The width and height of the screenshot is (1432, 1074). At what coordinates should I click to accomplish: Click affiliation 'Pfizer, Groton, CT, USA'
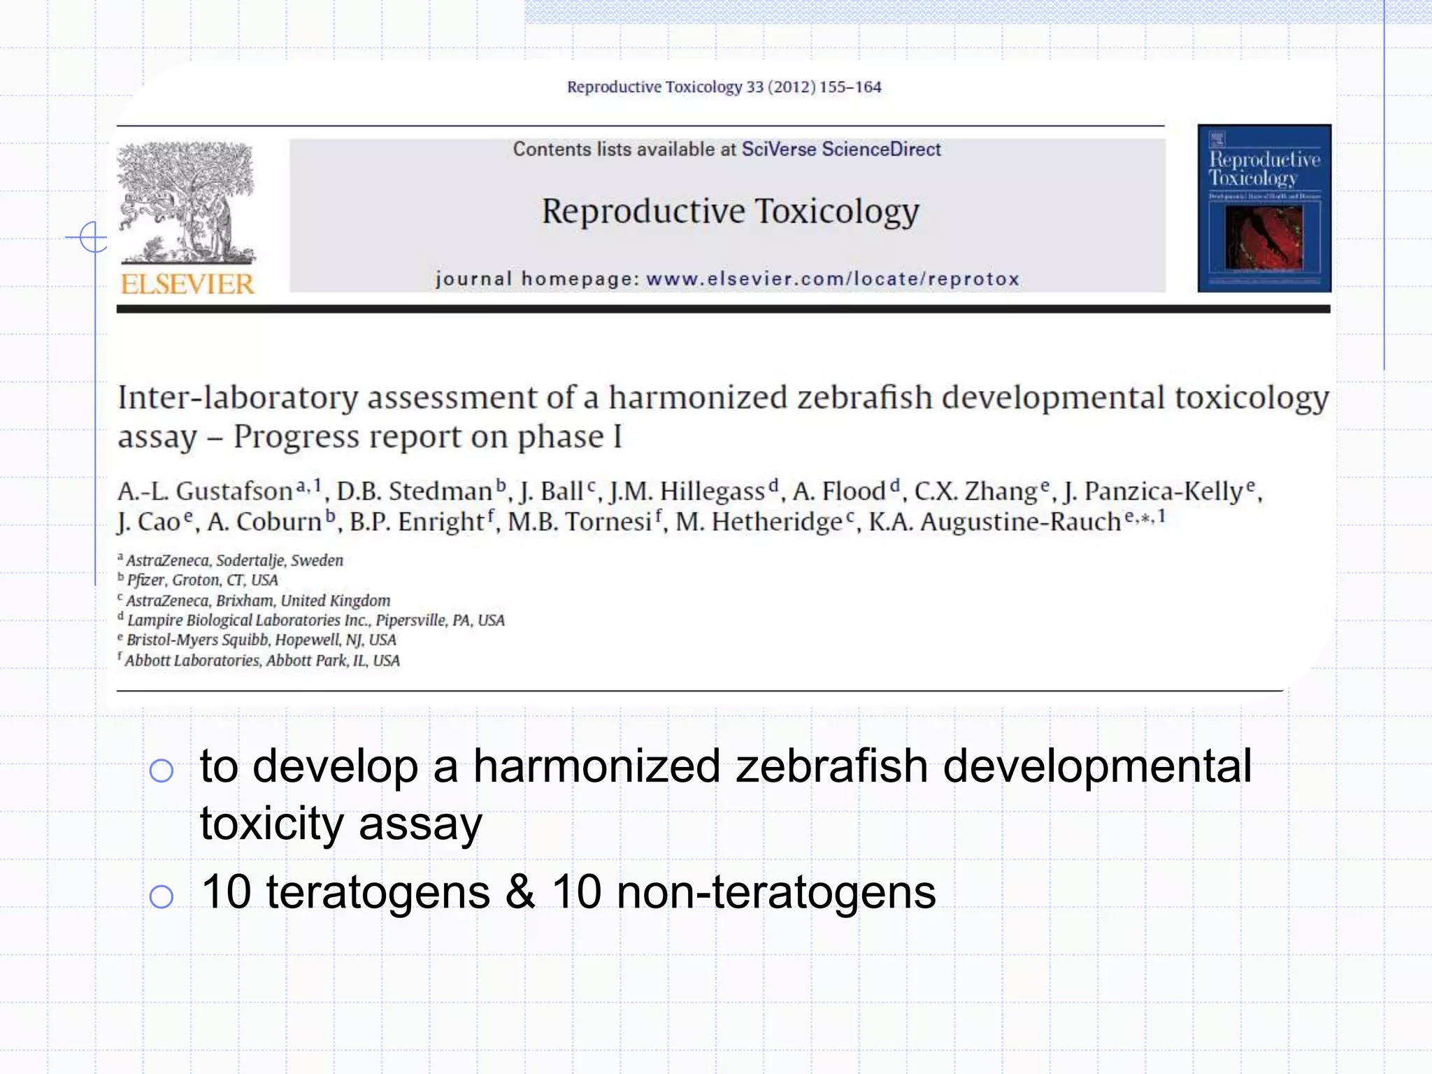click(203, 580)
